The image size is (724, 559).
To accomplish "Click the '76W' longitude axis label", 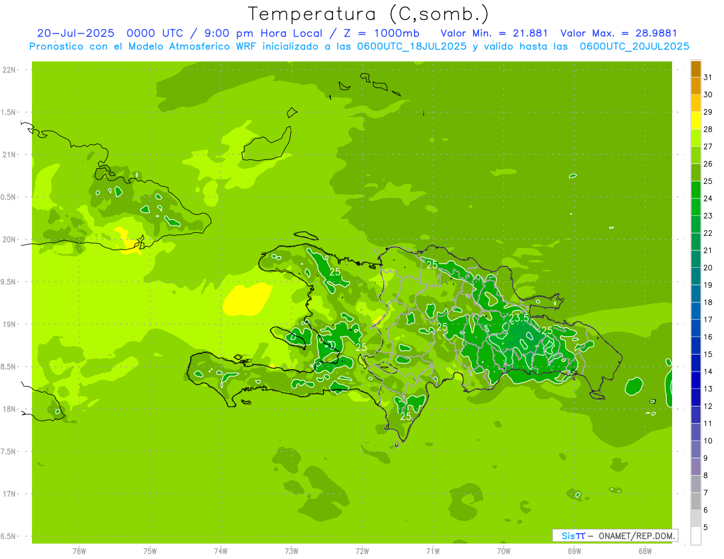I will 79,551.
